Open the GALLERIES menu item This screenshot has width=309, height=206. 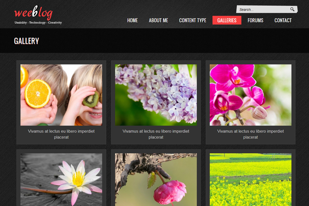pos(227,20)
